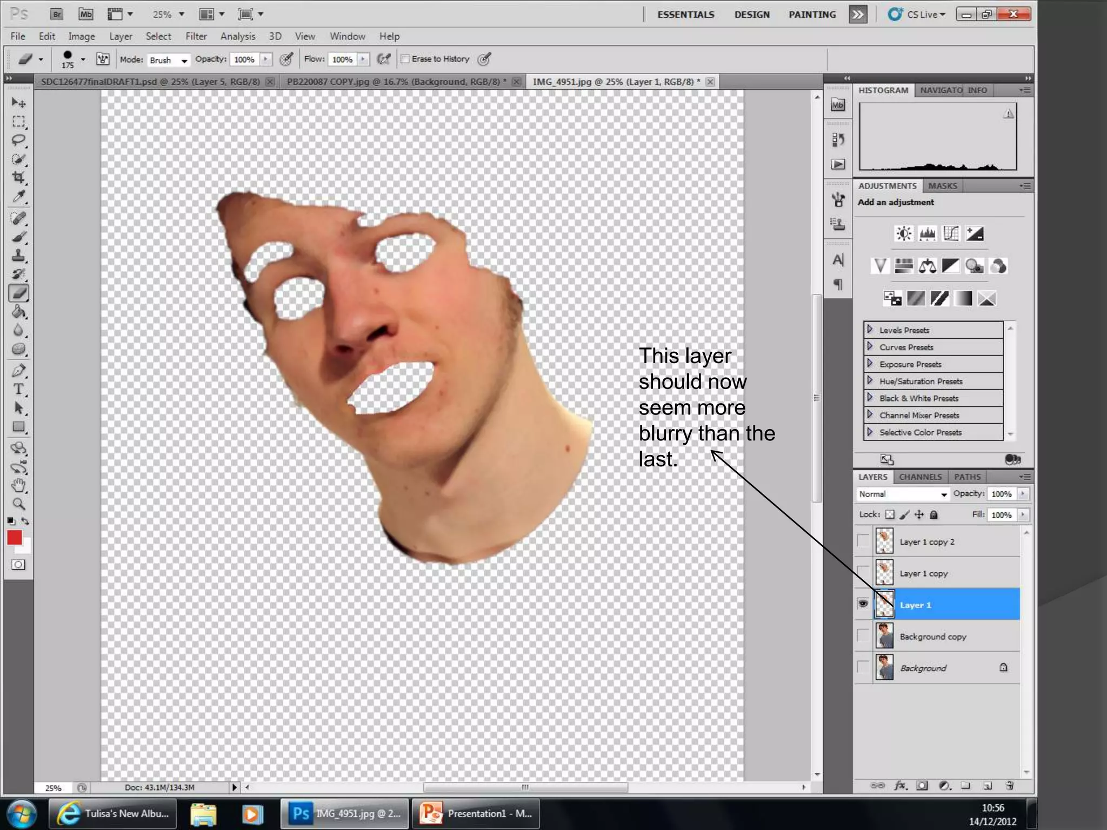The image size is (1107, 830).
Task: Add a Levels adjustment
Action: [x=928, y=233]
